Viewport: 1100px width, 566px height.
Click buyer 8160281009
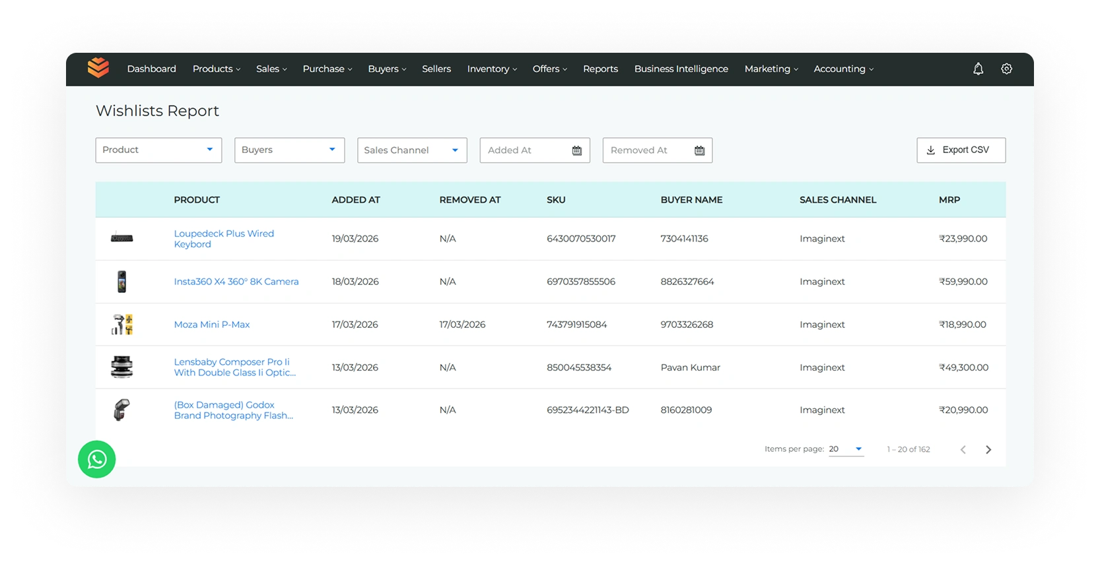686,410
